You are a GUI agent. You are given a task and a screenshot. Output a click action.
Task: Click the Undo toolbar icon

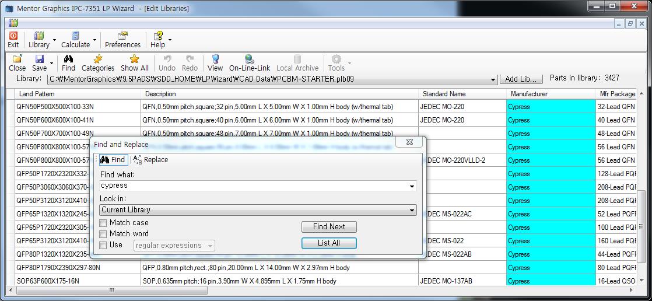point(167,59)
